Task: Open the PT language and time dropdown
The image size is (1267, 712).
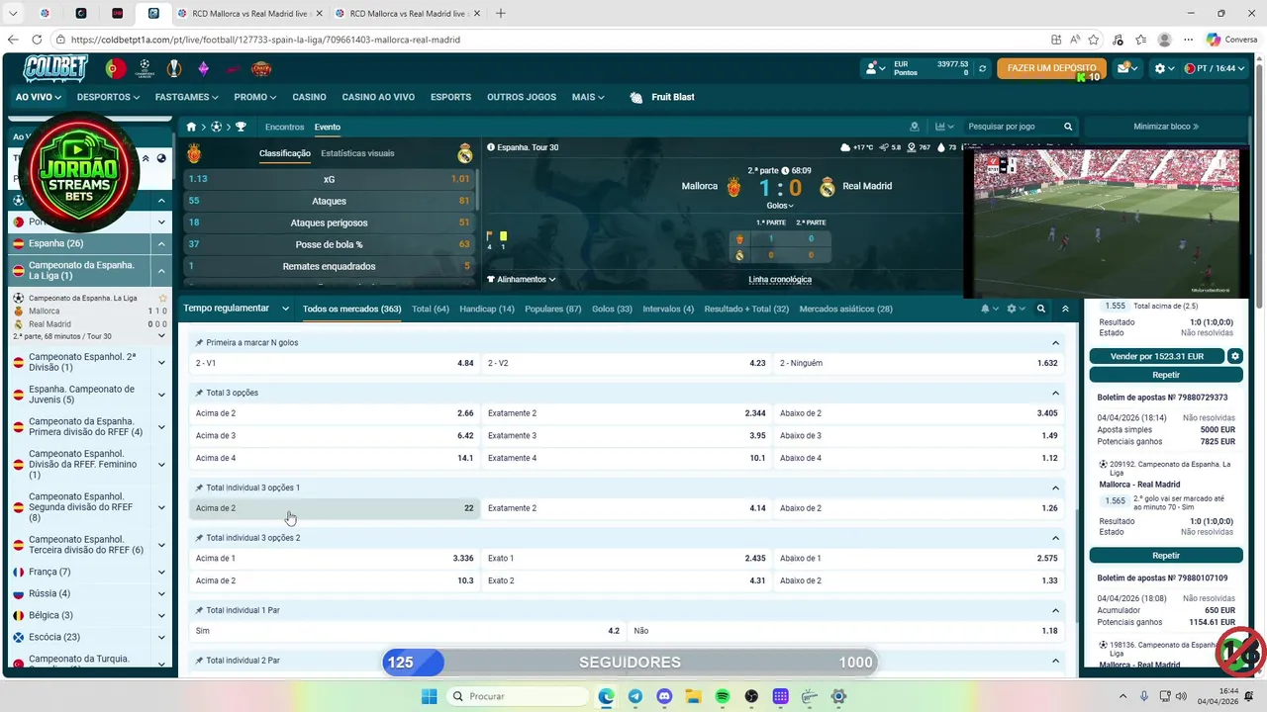Action: pos(1214,68)
